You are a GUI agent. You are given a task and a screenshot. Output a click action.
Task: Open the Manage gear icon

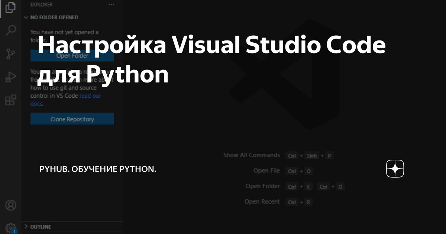pos(11,228)
